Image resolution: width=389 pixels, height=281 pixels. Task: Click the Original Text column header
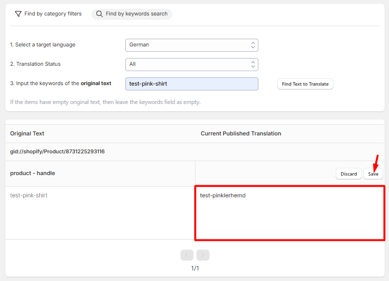click(x=27, y=133)
